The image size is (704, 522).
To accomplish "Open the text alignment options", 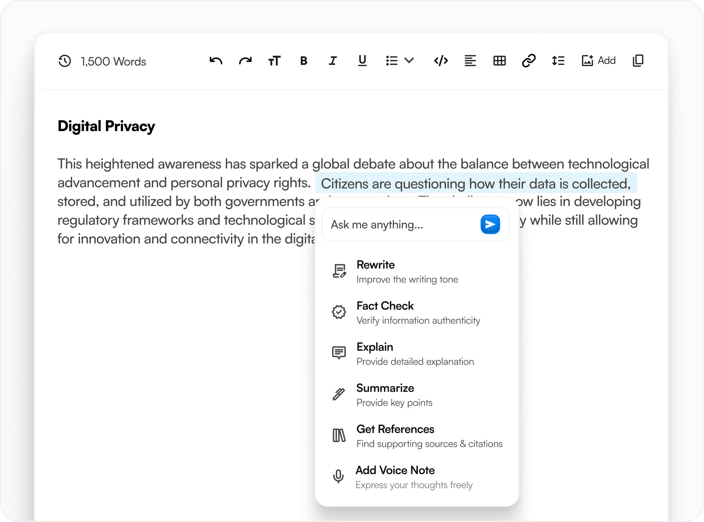I will point(470,60).
